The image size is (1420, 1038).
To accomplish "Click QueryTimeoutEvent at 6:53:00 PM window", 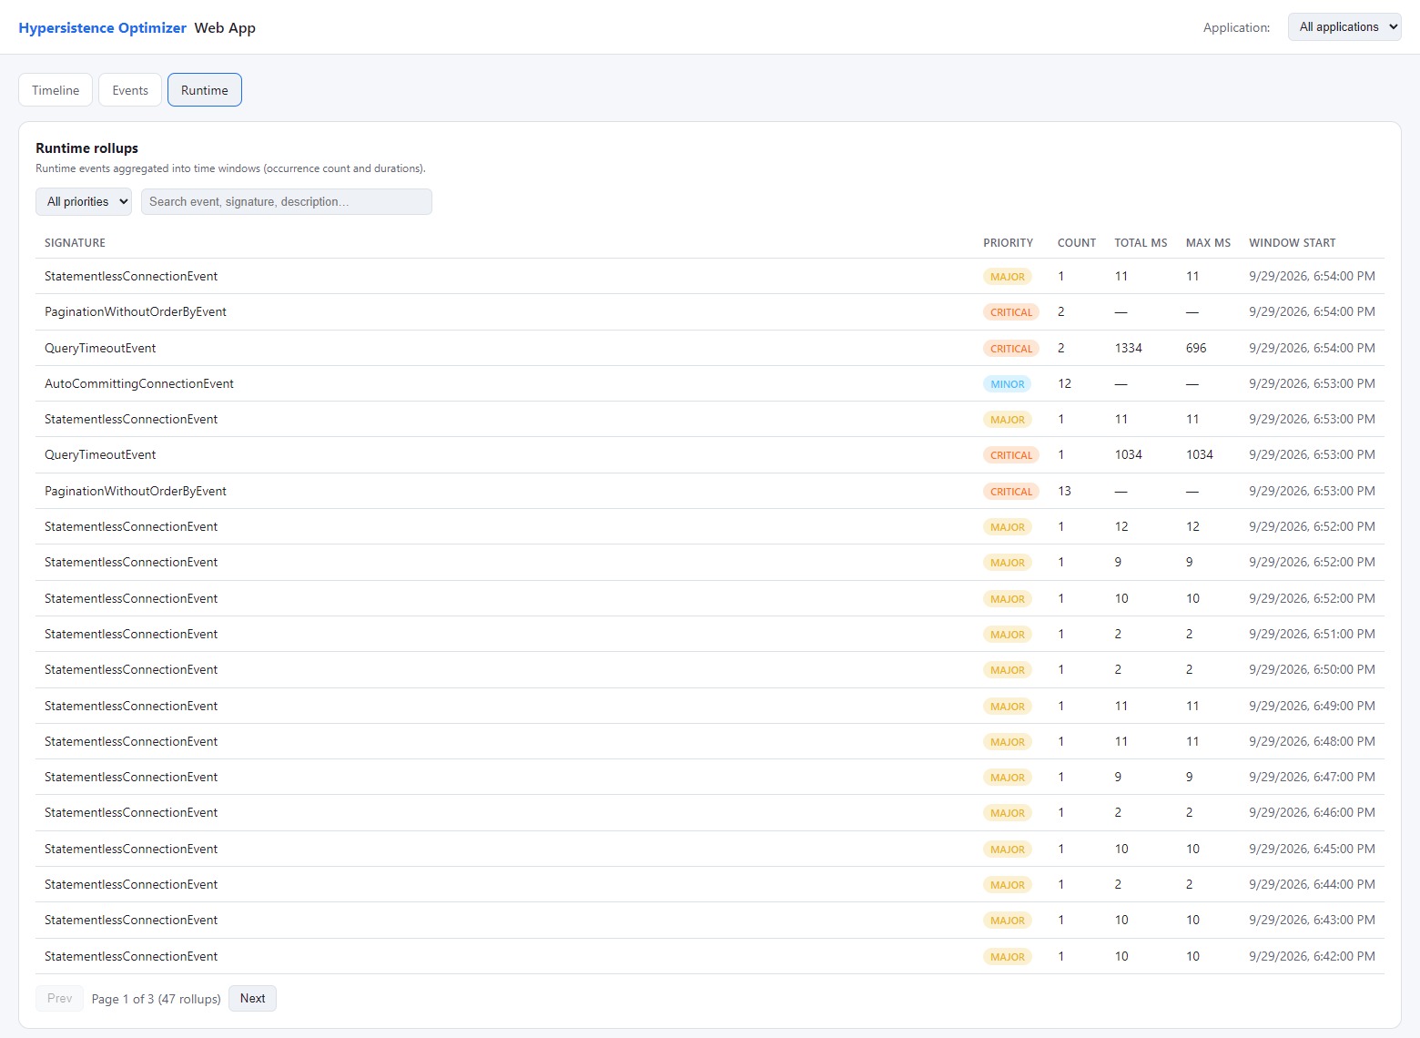I will (100, 454).
